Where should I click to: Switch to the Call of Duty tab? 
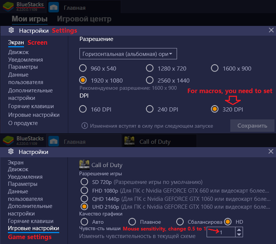(159, 141)
